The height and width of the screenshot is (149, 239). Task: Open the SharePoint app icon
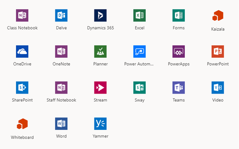pyautogui.click(x=22, y=87)
